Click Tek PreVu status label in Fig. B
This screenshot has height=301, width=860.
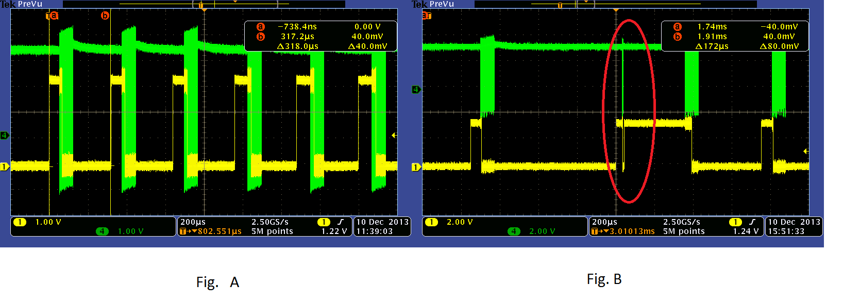[433, 4]
